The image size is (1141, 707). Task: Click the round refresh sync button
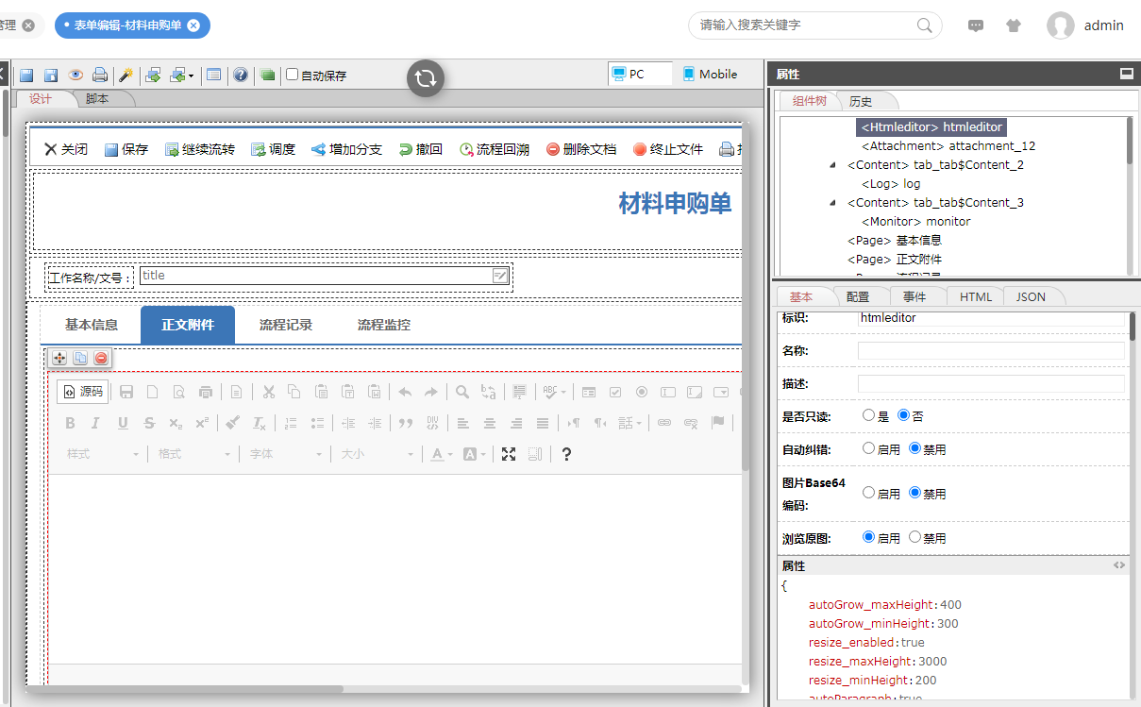click(x=426, y=77)
